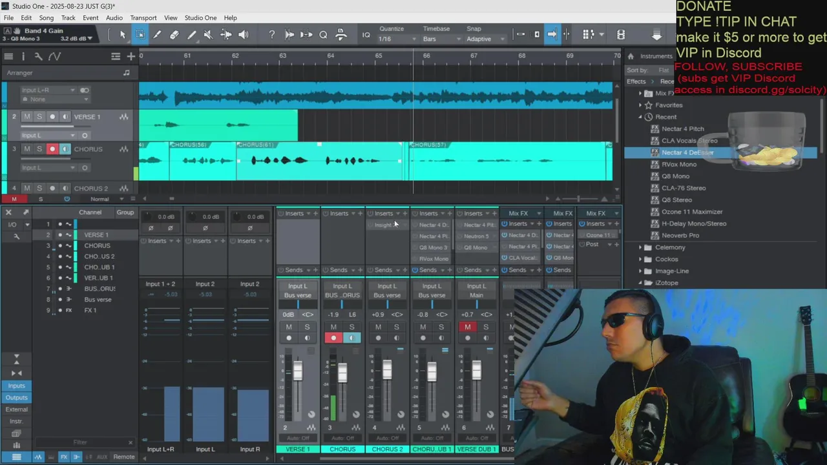The image size is (827, 465).
Task: Activate the Mute tool
Action: coord(208,35)
